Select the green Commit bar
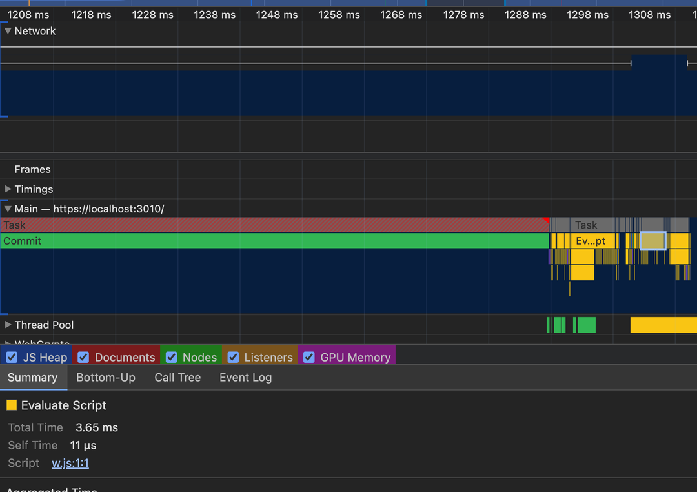Viewport: 697px width, 492px height. tap(275, 241)
